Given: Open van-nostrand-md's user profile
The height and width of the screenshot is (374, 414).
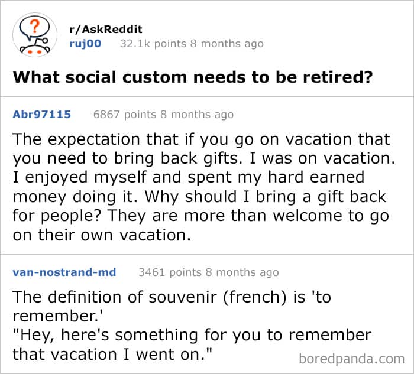Looking at the screenshot, I should coord(64,272).
